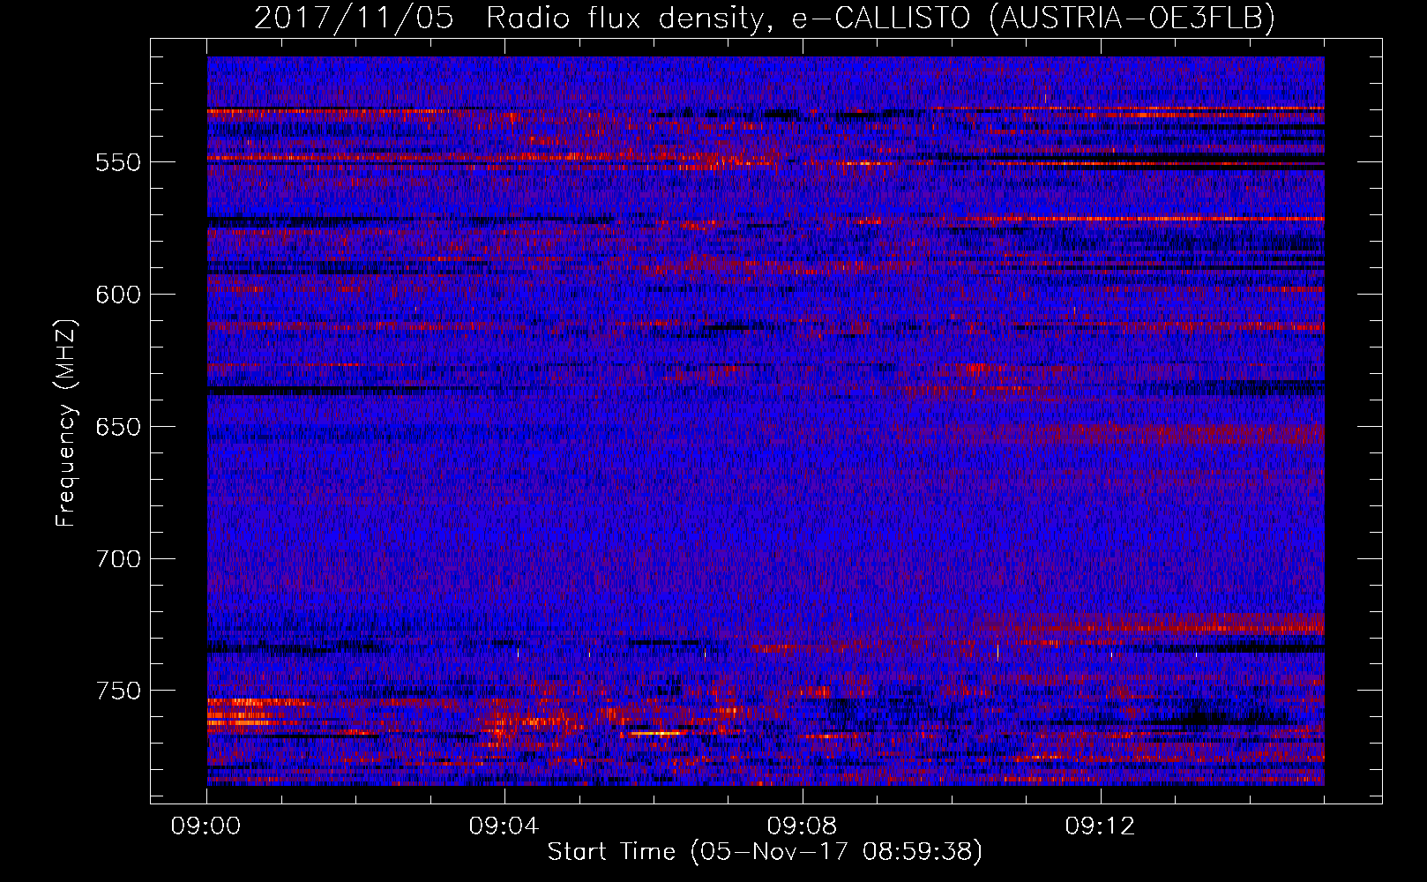Click the plot title 'Radio flux density, e-CALLISTO'
This screenshot has height=882, width=1427.
click(728, 18)
